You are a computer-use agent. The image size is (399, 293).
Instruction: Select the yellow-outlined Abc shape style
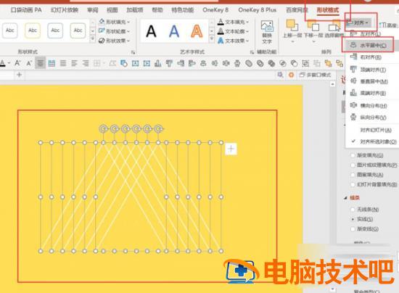33,30
